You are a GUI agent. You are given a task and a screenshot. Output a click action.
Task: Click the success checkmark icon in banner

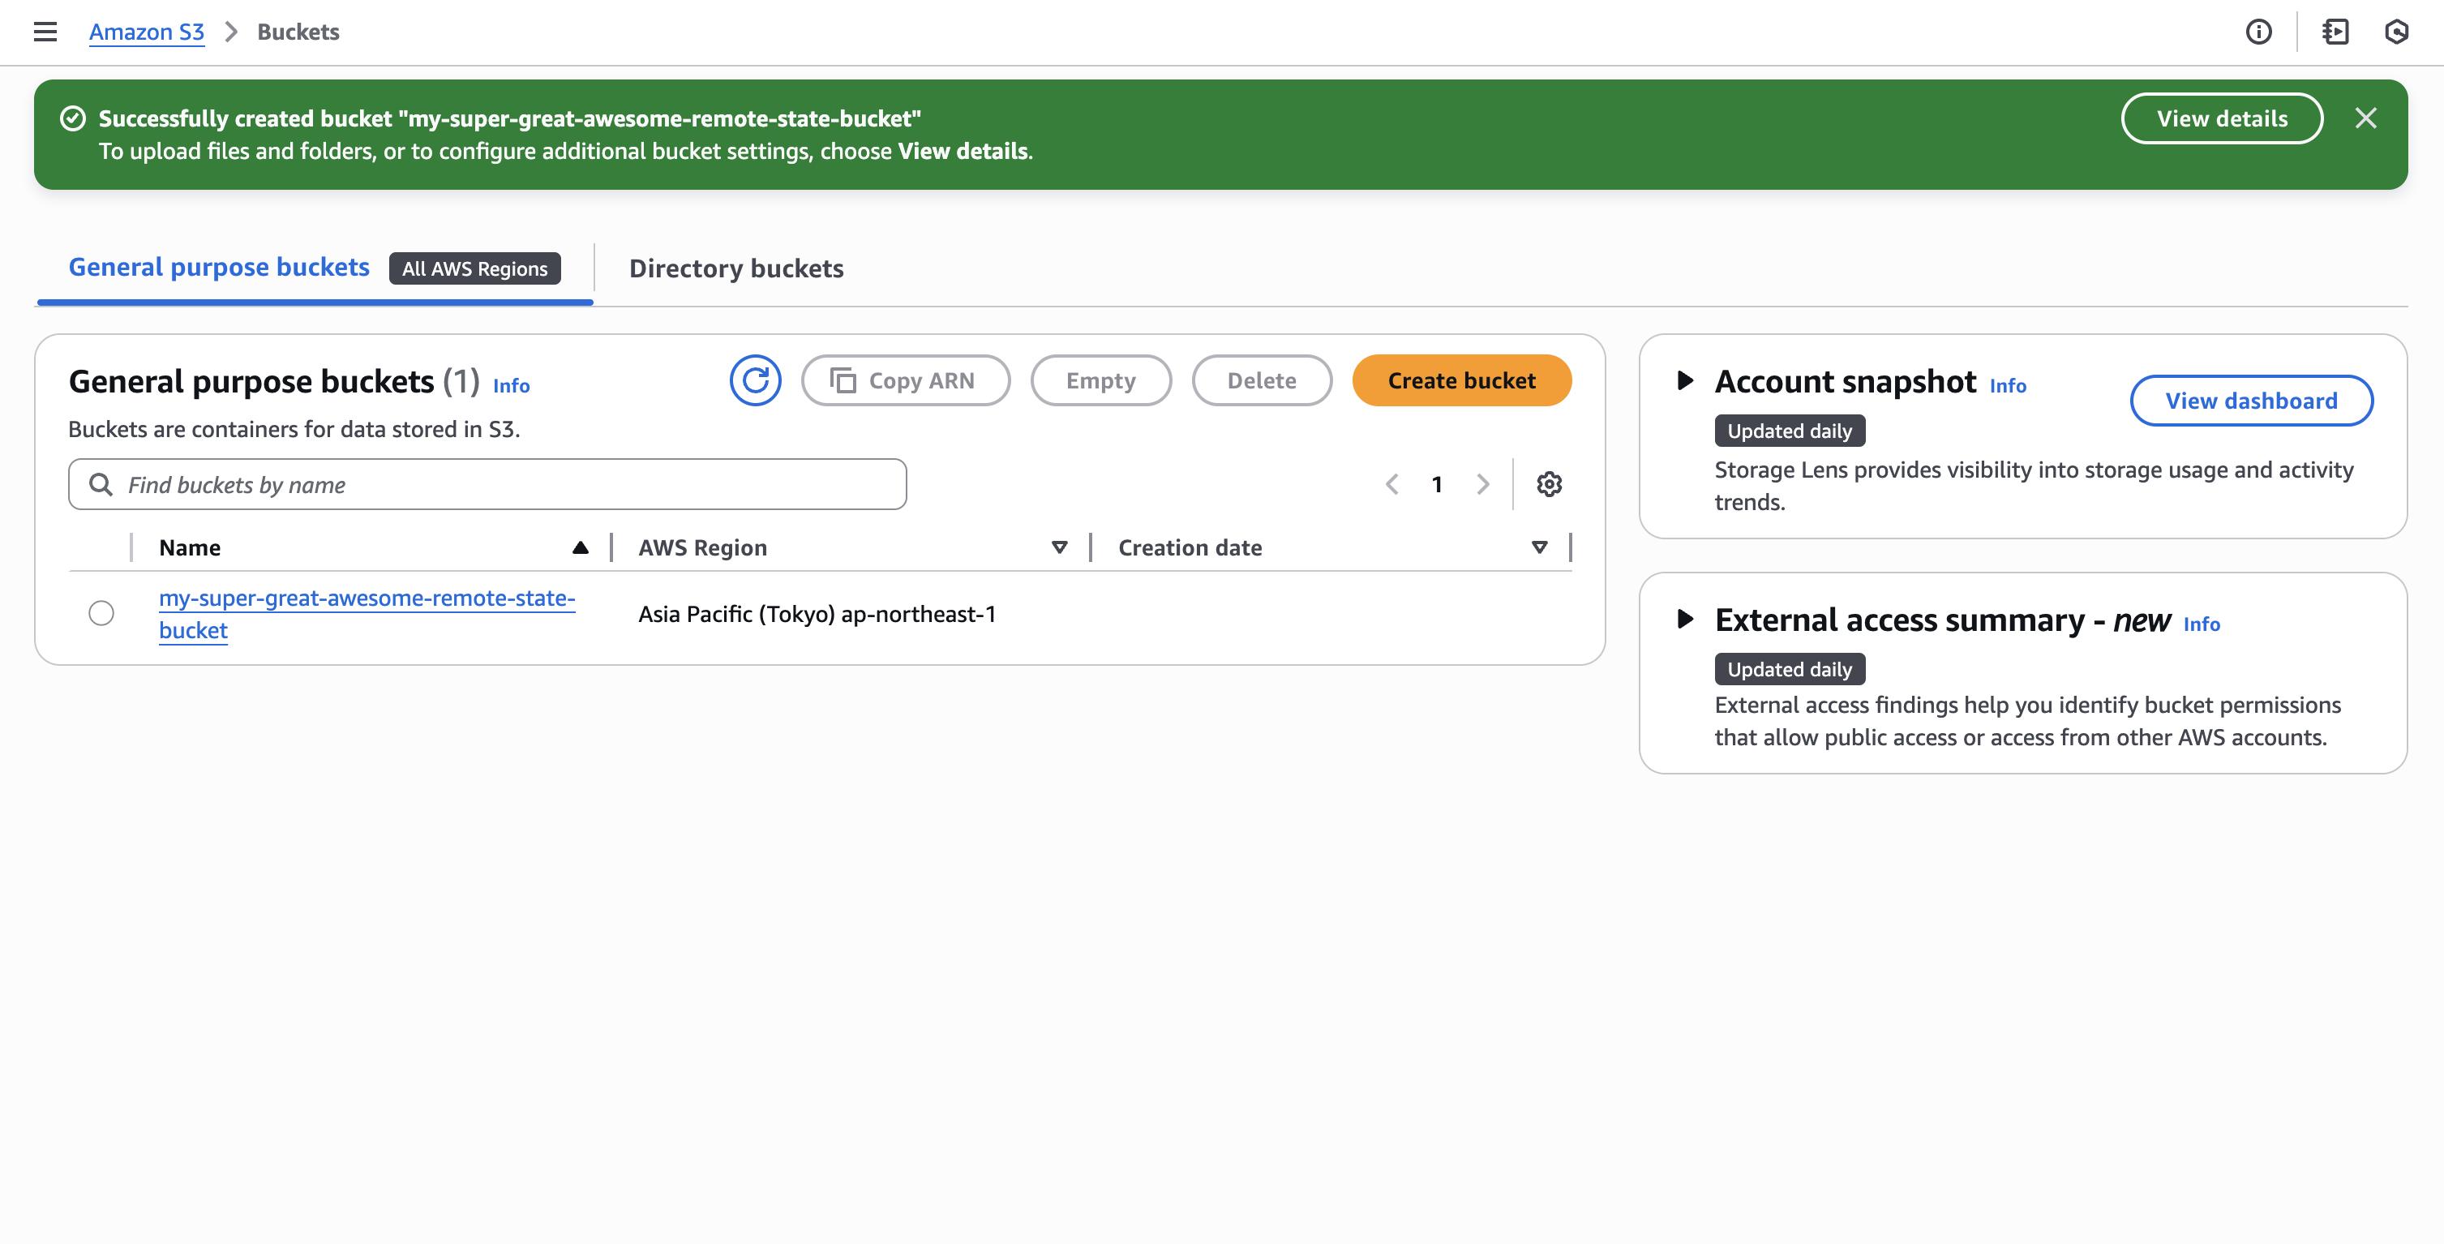pos(73,118)
